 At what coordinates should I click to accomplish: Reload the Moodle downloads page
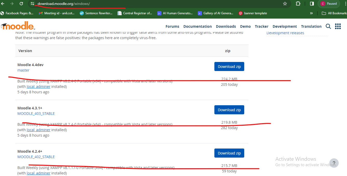tap(21, 4)
